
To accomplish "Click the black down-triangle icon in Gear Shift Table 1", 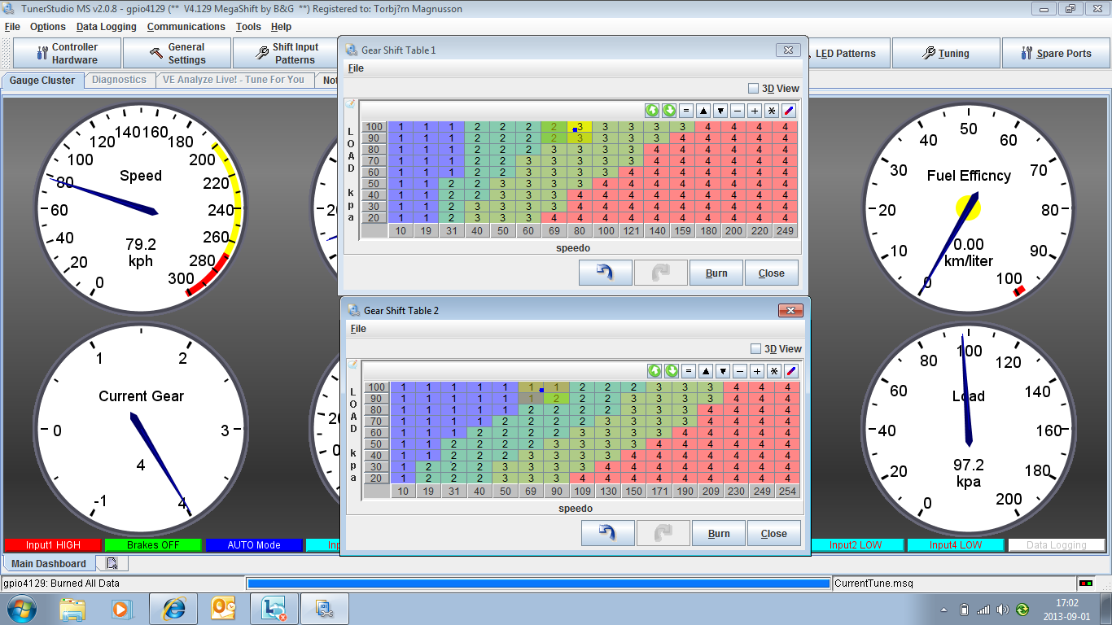I will tap(720, 111).
